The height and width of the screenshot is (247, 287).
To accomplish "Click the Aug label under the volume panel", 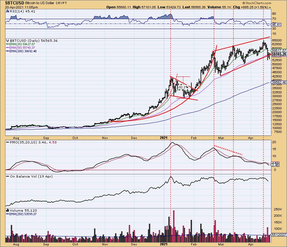I will click(x=16, y=244).
